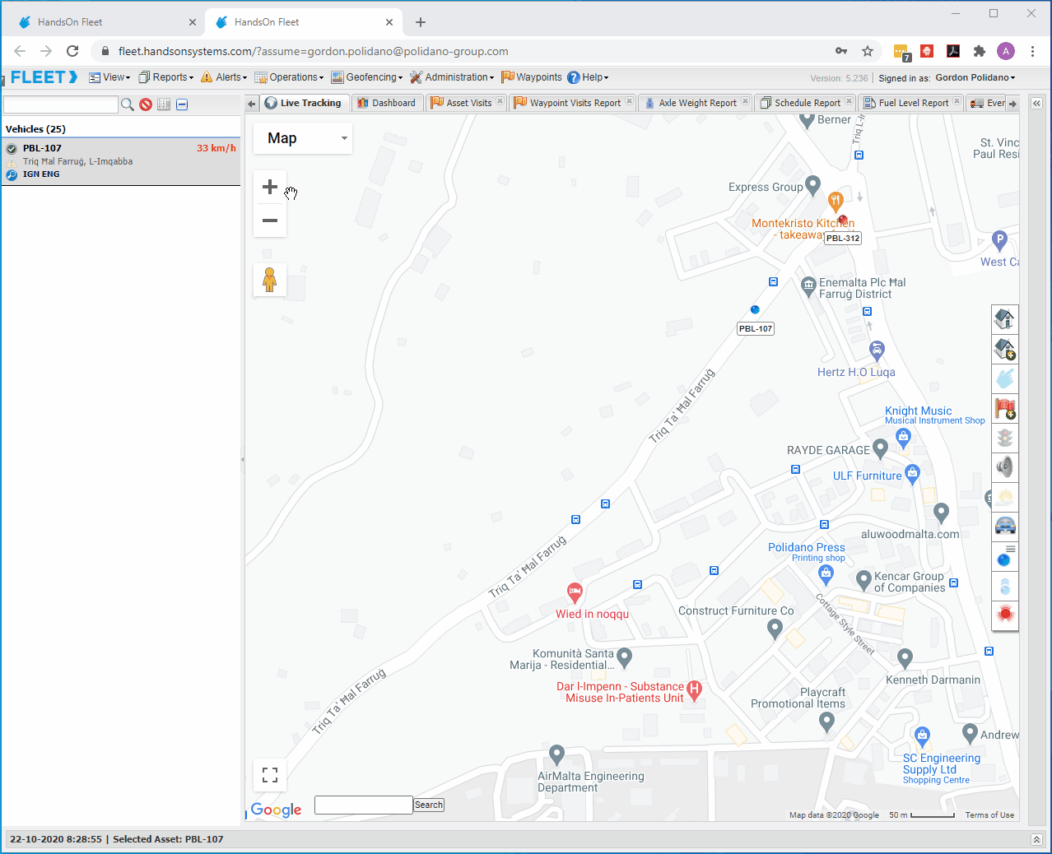Open the Administration menu
The image size is (1052, 854).
(x=452, y=77)
